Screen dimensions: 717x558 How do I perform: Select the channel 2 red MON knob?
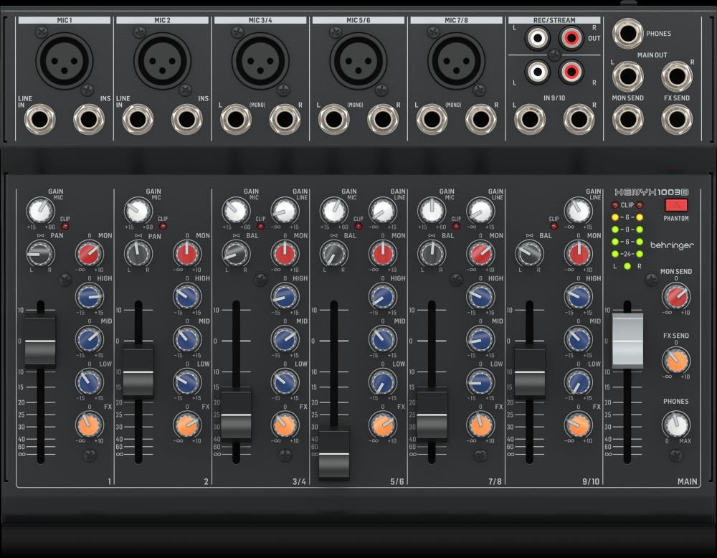pos(186,252)
